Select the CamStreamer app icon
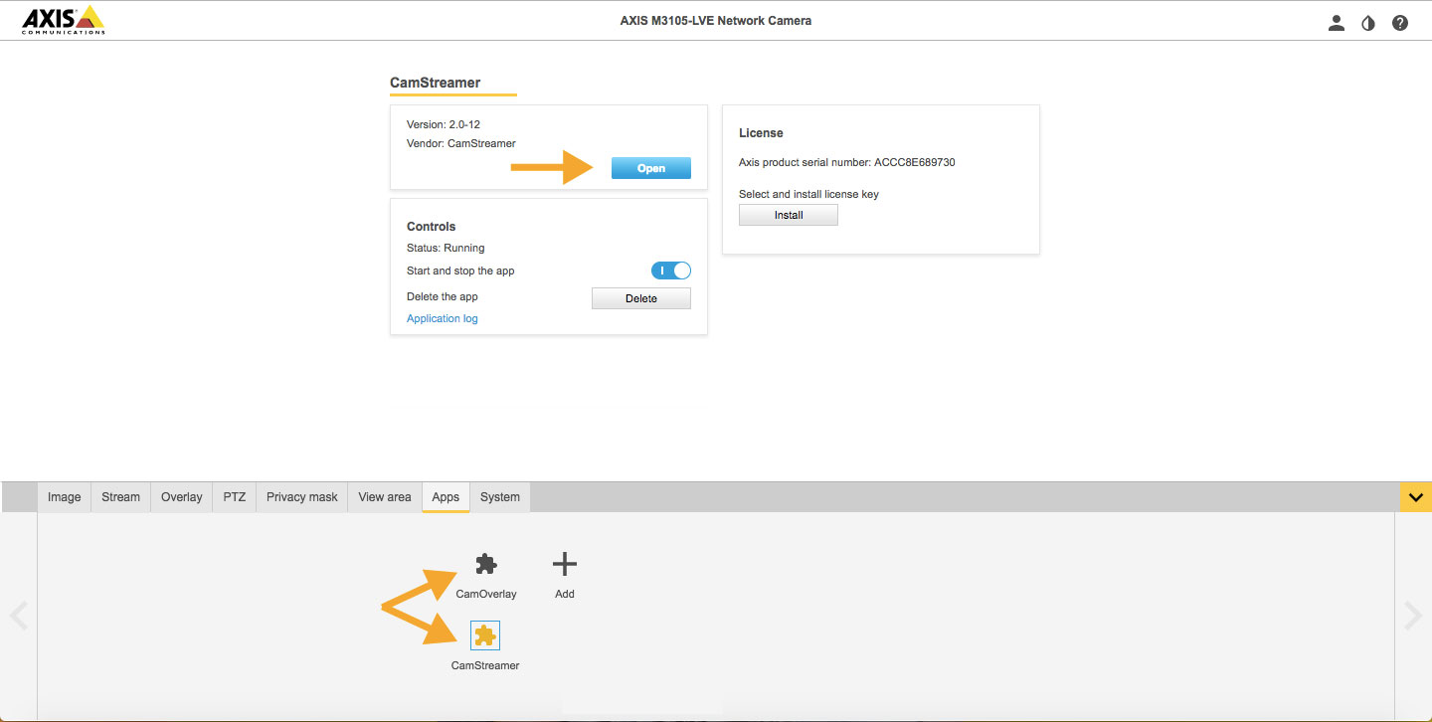The height and width of the screenshot is (722, 1432). coord(485,635)
